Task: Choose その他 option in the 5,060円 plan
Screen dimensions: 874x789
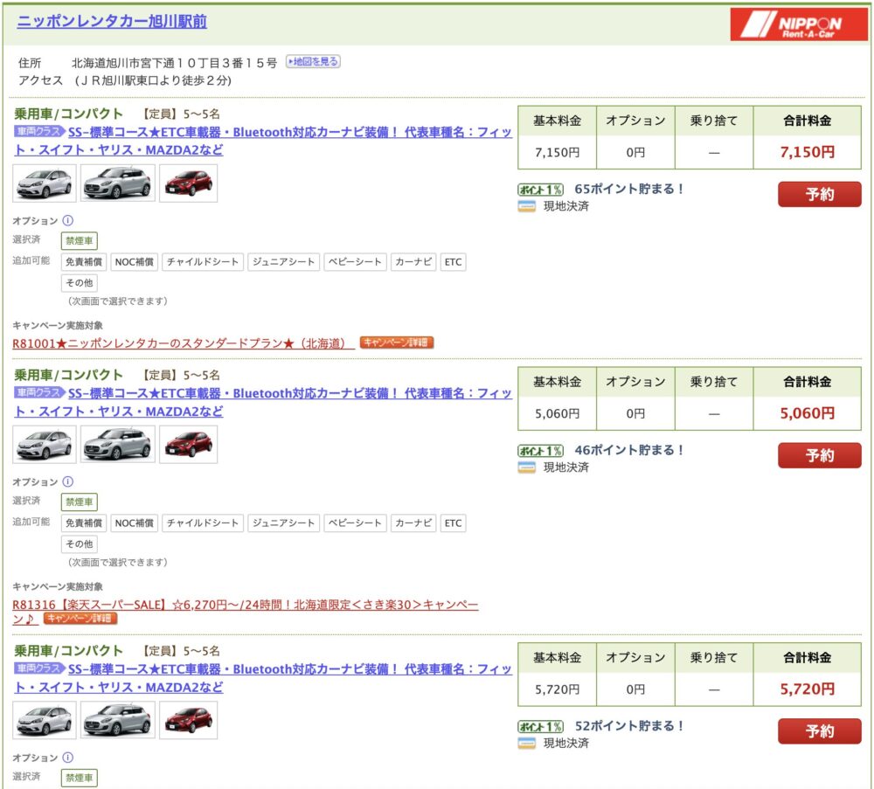Action: coord(80,544)
